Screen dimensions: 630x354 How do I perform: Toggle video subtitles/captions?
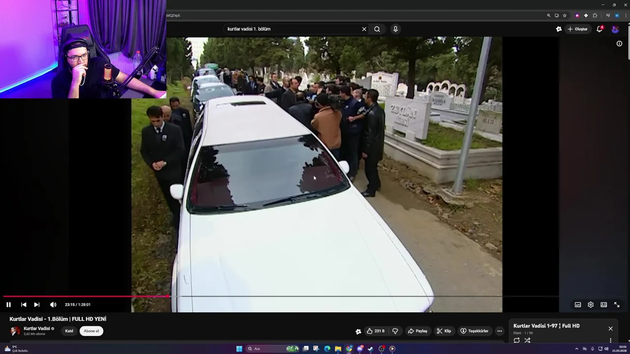point(578,305)
